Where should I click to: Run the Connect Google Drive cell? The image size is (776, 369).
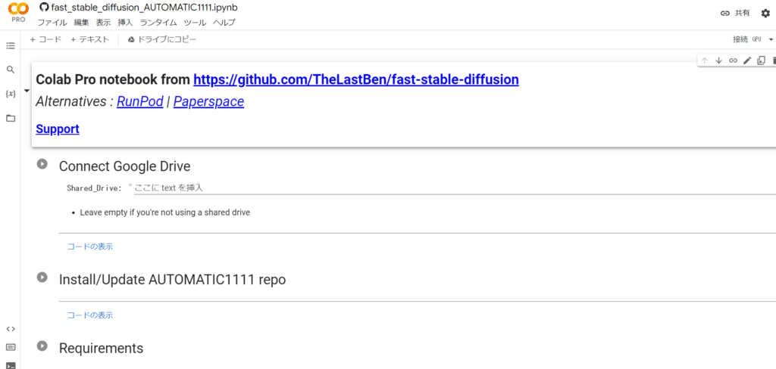[x=42, y=164]
